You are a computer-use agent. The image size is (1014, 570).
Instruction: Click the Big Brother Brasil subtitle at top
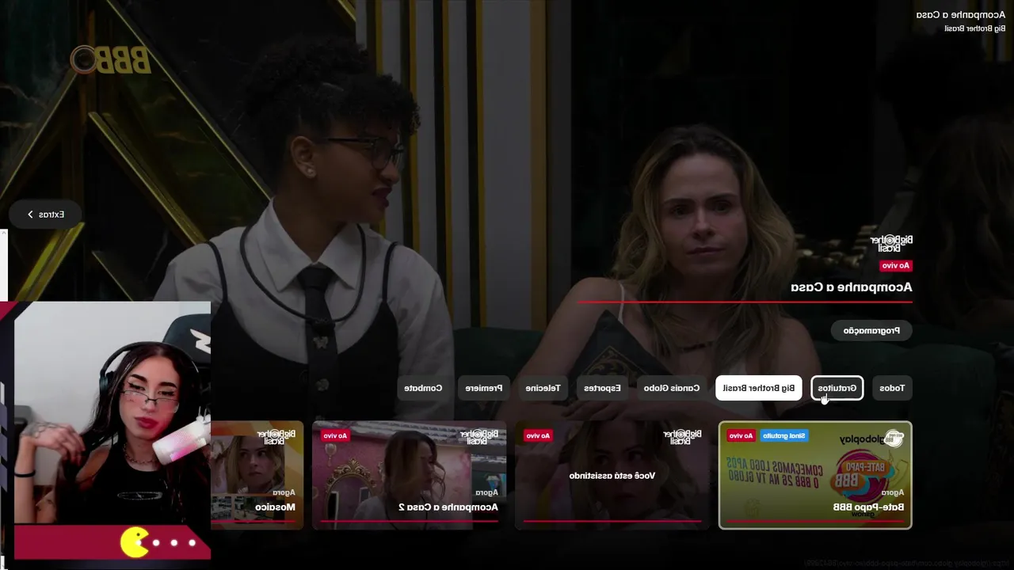coord(975,28)
